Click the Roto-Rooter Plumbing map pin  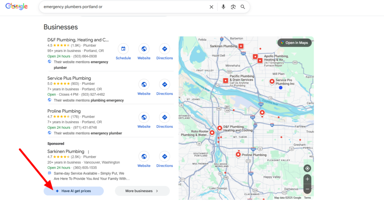click(212, 133)
